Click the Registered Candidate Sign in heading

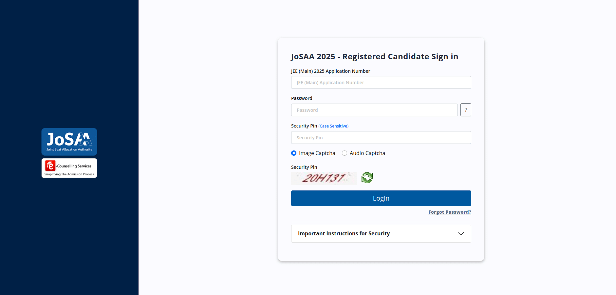coord(400,57)
